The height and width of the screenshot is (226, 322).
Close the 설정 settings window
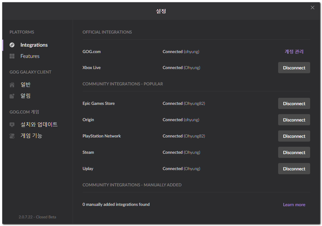click(x=312, y=8)
